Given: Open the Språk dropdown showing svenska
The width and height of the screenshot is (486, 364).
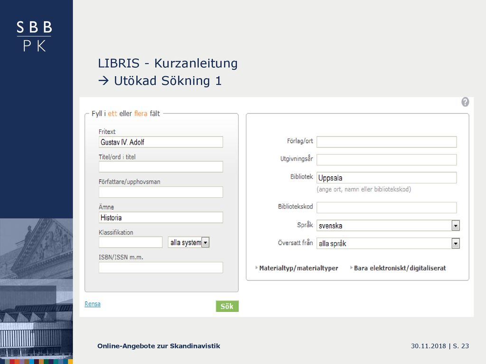Looking at the screenshot, I should pos(388,226).
